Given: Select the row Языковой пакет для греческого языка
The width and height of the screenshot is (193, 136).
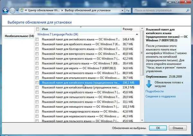Looking at the screenshot, I should pos(89,59).
